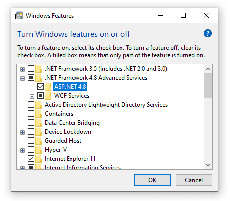Image resolution: width=230 pixels, height=201 pixels.
Task: Disable the Internet Explorer 11 checkbox
Action: 31,159
